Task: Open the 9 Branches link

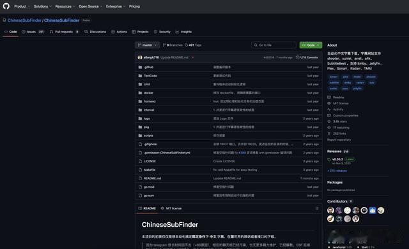Action: click(173, 45)
